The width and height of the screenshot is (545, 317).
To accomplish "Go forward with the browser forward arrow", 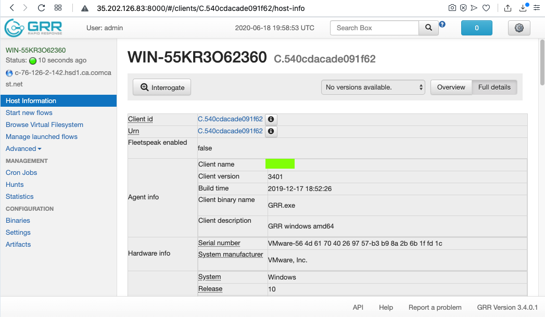I will (x=25, y=8).
